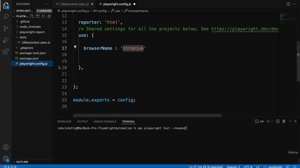Click the lightbulb quick fix icon
The height and width of the screenshot is (168, 300).
click(x=75, y=47)
